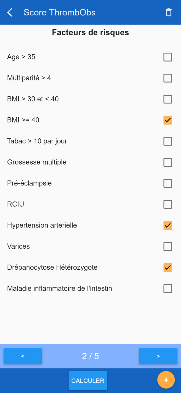Image resolution: width=181 pixels, height=393 pixels.
Task: Tap the orange score badge showing 4
Action: [166, 380]
